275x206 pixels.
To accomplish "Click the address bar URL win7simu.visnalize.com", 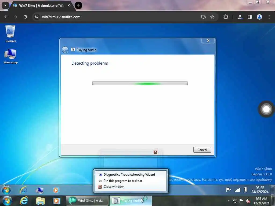I will [61, 17].
